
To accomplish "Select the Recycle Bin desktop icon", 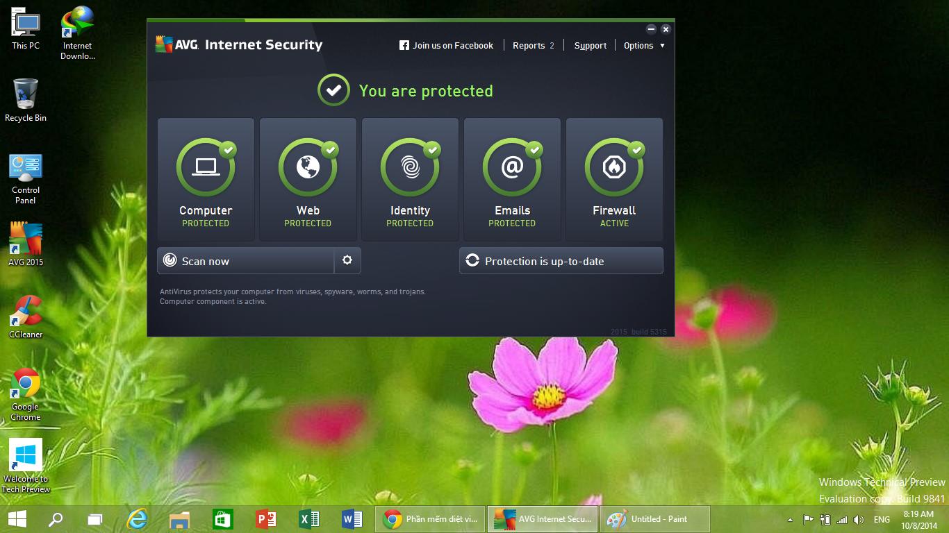I will pyautogui.click(x=26, y=101).
